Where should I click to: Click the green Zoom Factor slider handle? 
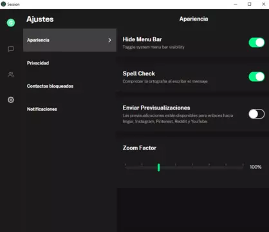(x=159, y=168)
